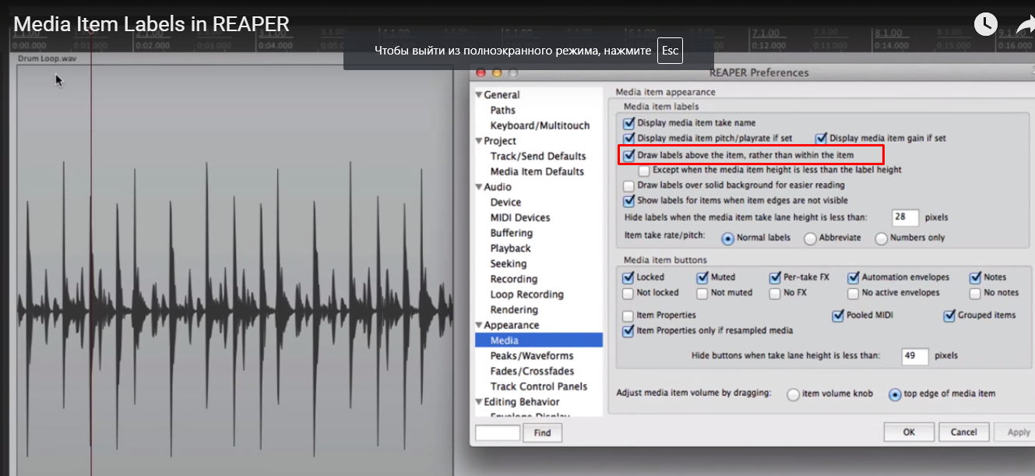Select MIDI Devices in the tree
Image resolution: width=1035 pixels, height=476 pixels.
click(x=520, y=217)
